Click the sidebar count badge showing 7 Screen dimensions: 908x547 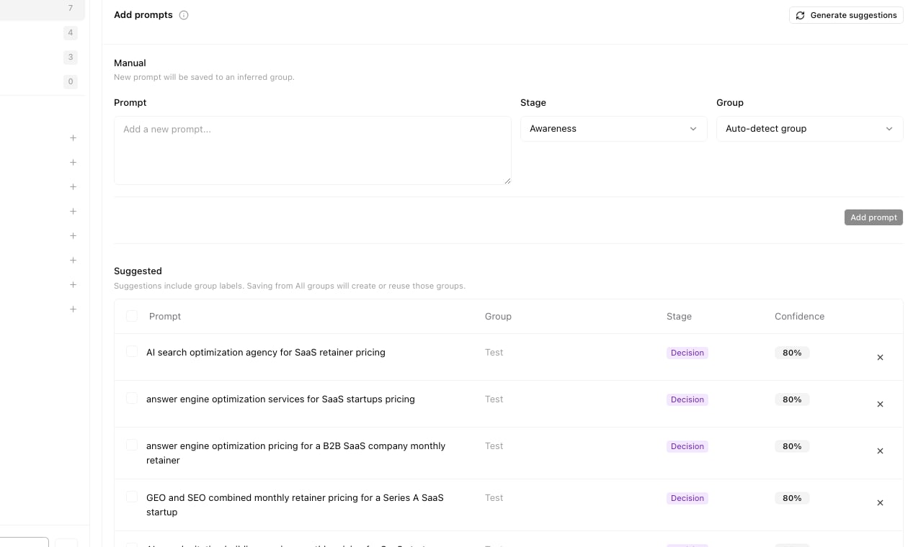71,8
